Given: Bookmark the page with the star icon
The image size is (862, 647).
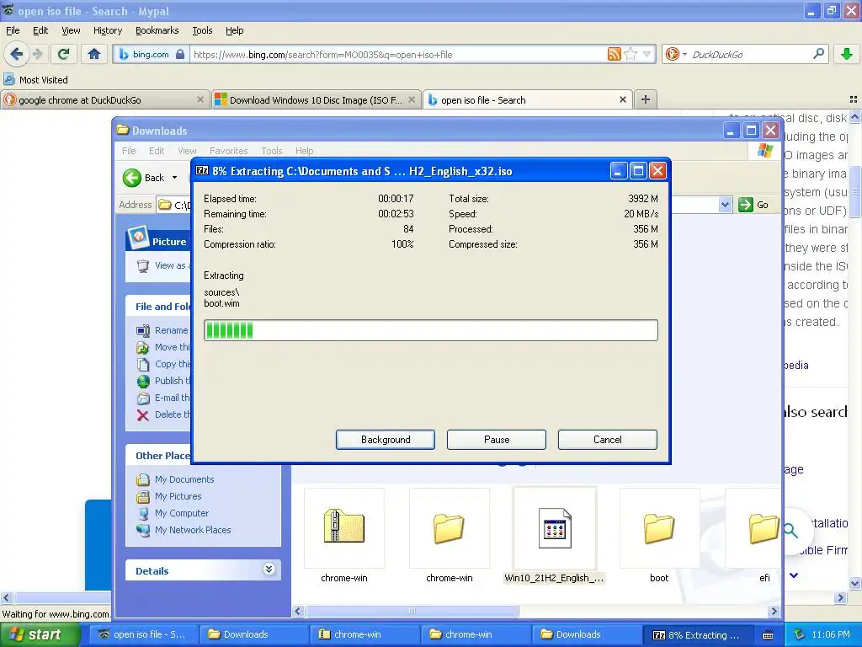Looking at the screenshot, I should click(x=631, y=54).
